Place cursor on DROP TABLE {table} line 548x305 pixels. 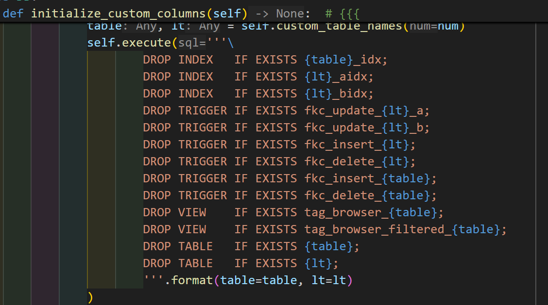coord(251,246)
